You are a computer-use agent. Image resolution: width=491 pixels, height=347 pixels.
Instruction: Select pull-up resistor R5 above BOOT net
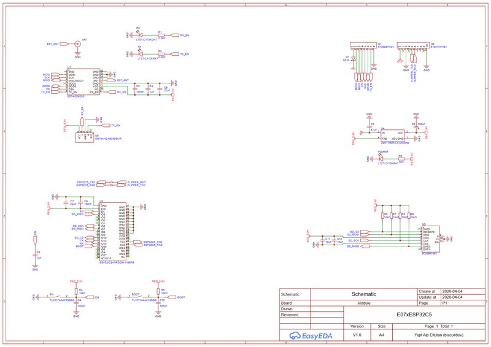pos(158,291)
